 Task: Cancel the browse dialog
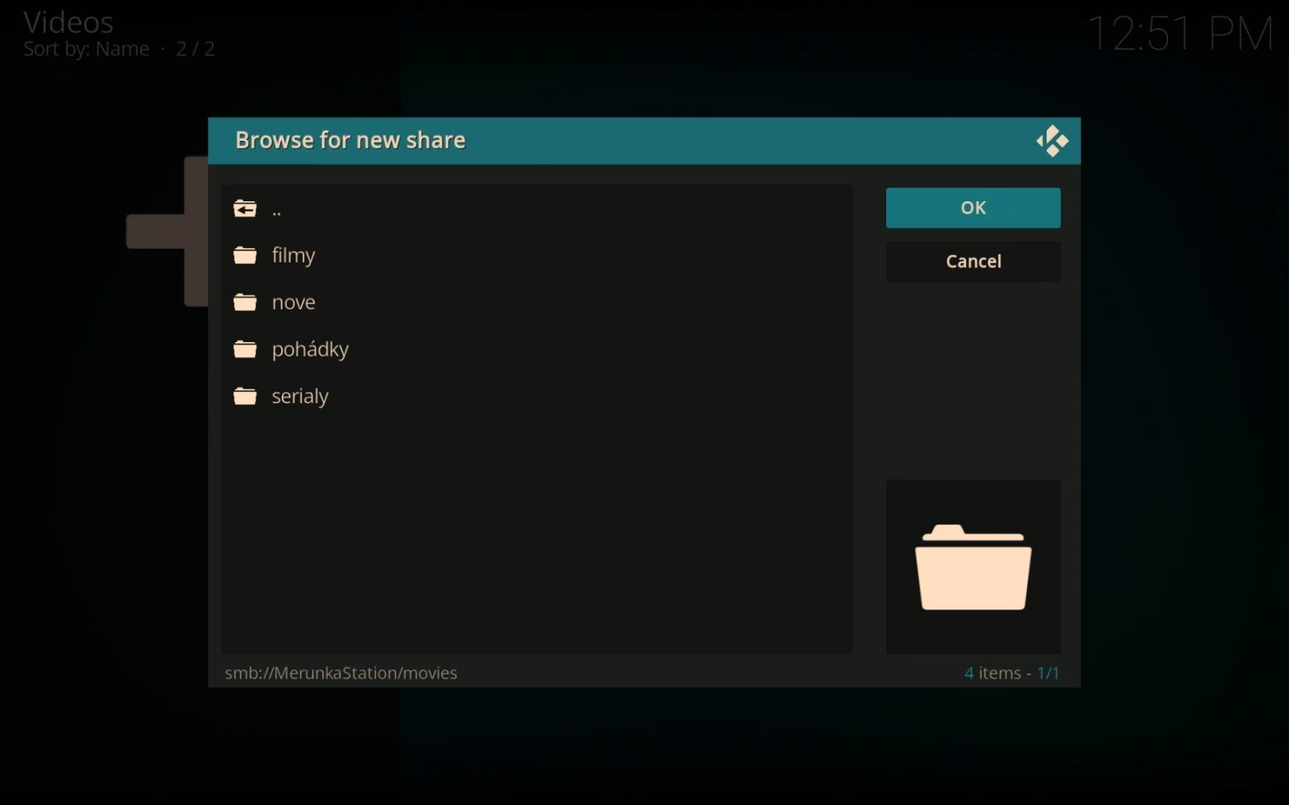click(973, 261)
